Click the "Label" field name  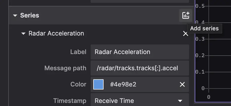click(78, 52)
